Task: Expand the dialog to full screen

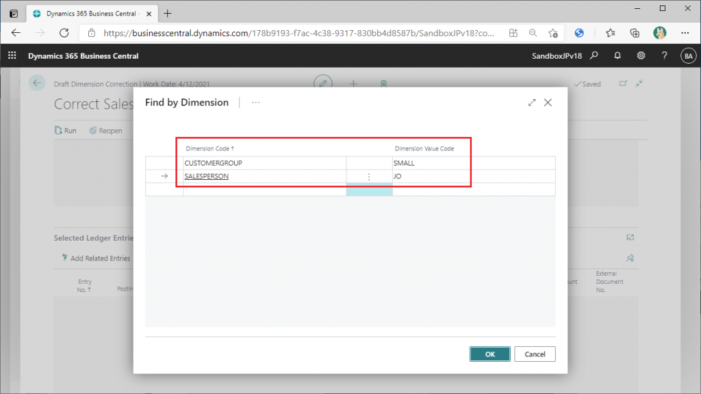Action: pos(532,103)
